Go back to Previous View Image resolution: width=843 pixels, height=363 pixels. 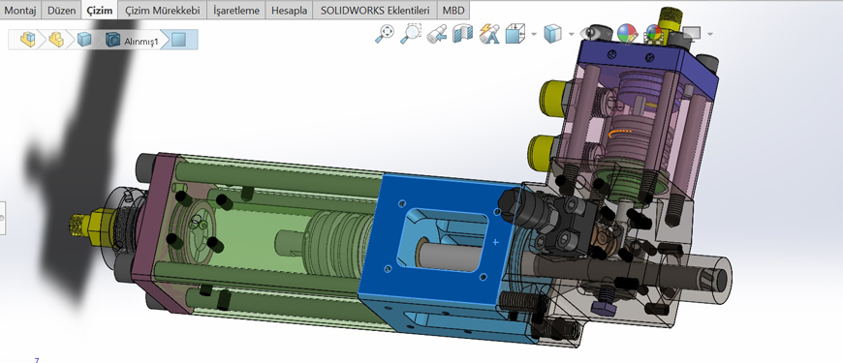437,34
